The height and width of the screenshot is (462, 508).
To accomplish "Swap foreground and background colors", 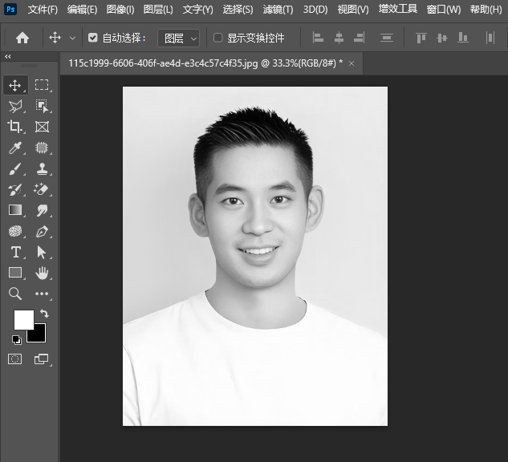I will tap(44, 313).
